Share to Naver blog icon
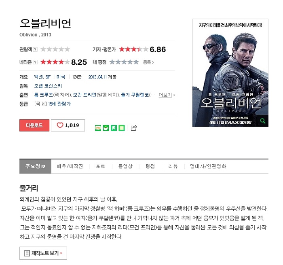The image size is (283, 265). (98, 128)
